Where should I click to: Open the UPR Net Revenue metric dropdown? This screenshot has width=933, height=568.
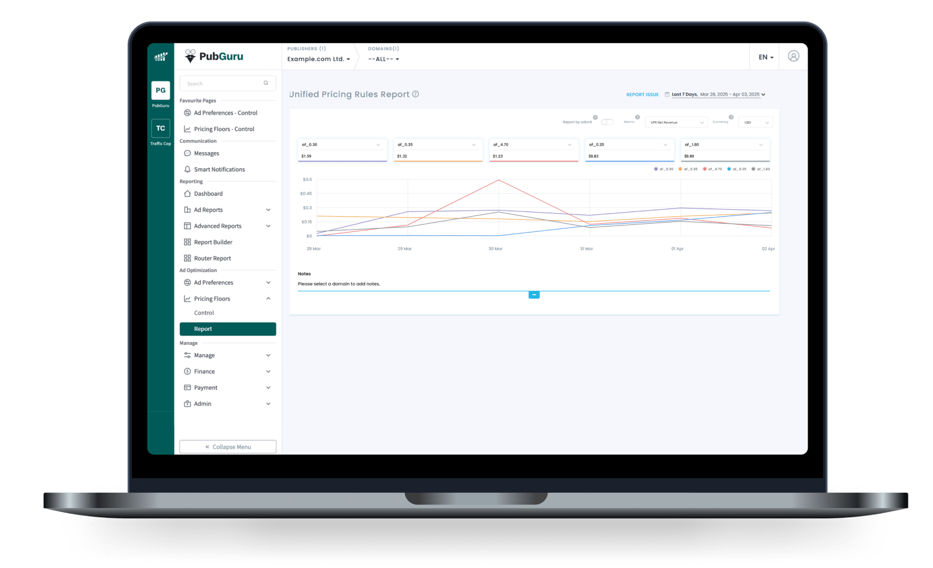pos(676,122)
